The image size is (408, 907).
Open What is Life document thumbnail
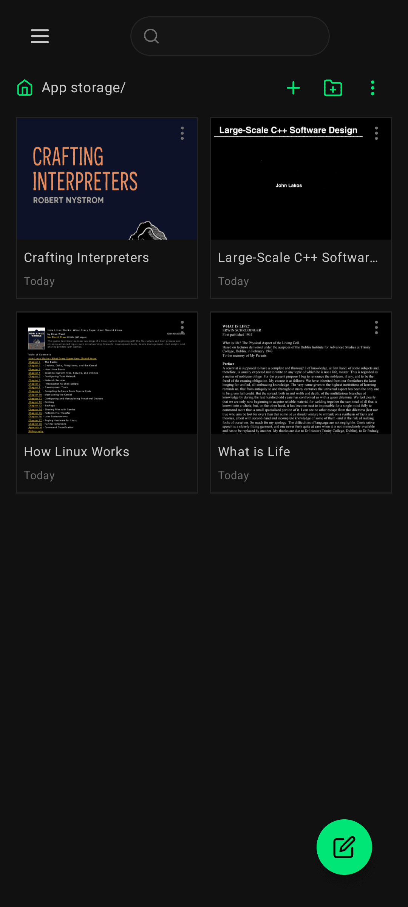tap(301, 373)
